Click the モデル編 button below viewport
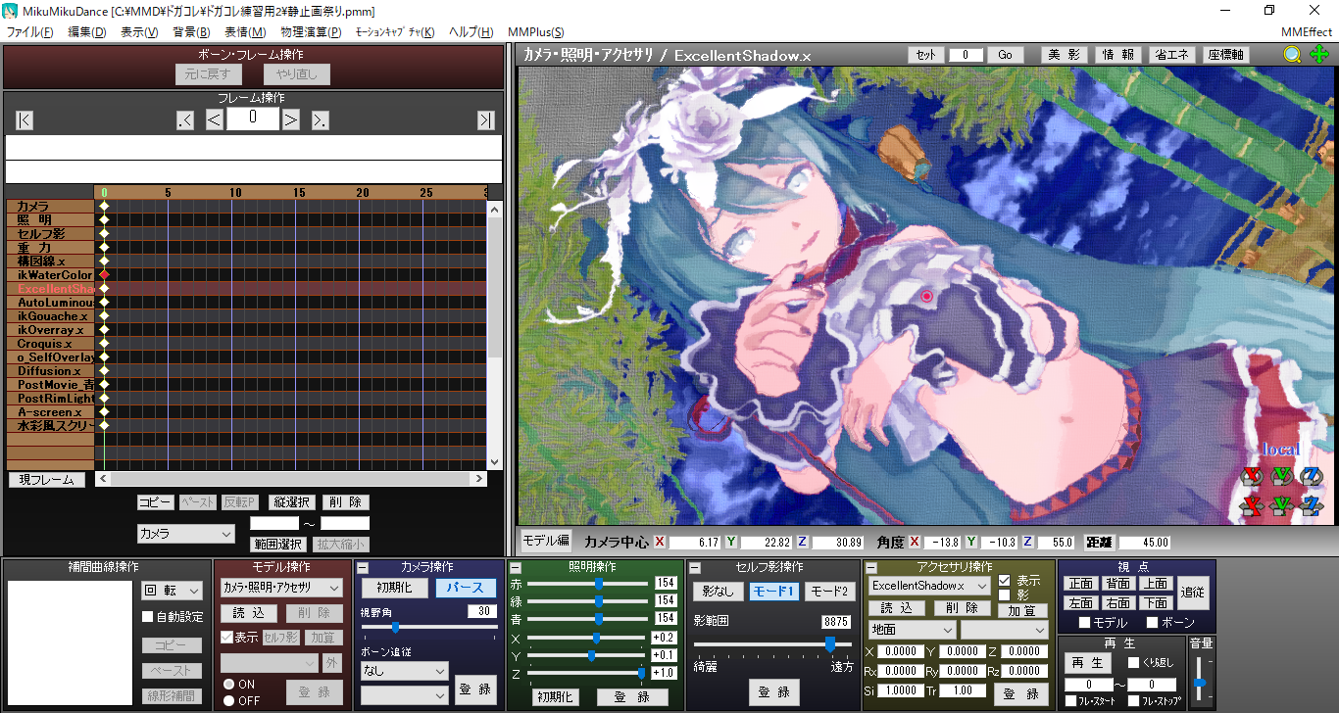This screenshot has width=1339, height=713. (545, 540)
